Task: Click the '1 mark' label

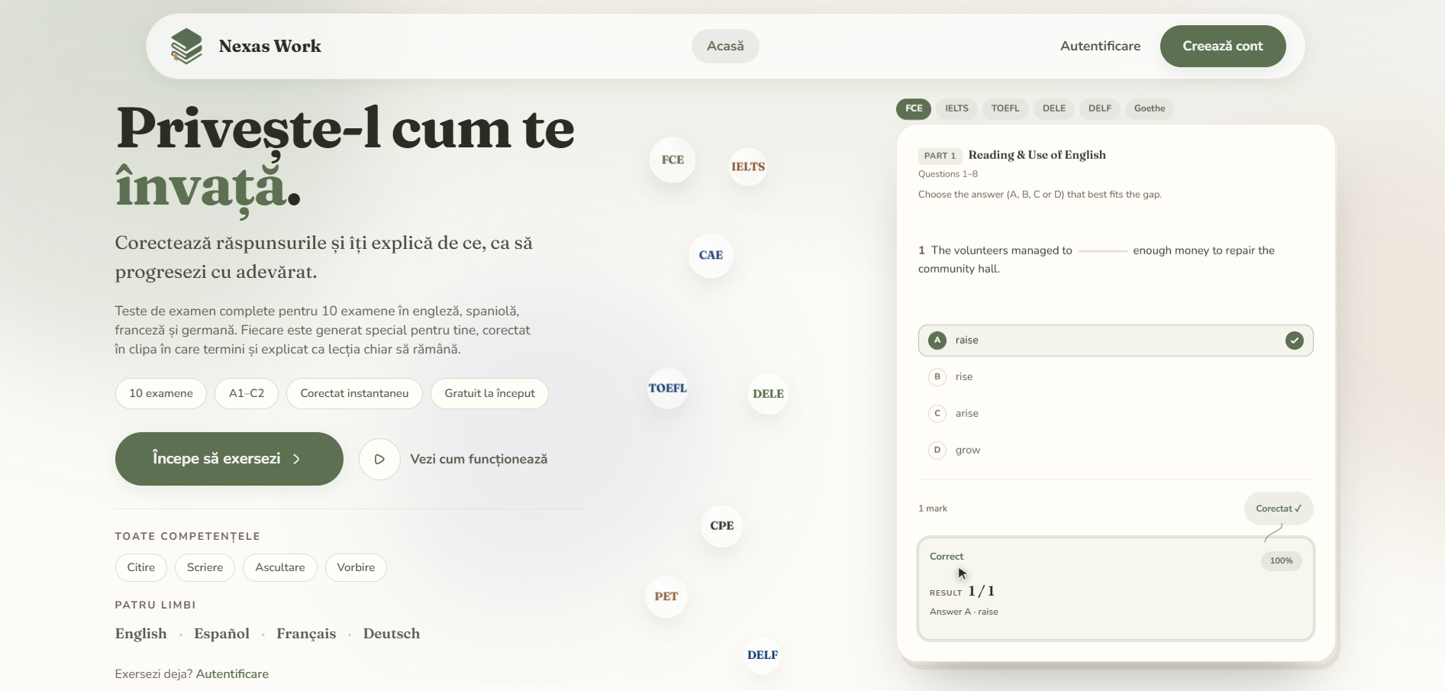Action: click(933, 509)
